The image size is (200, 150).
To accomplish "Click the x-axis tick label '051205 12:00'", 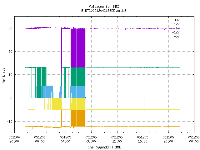I will click(117, 139).
